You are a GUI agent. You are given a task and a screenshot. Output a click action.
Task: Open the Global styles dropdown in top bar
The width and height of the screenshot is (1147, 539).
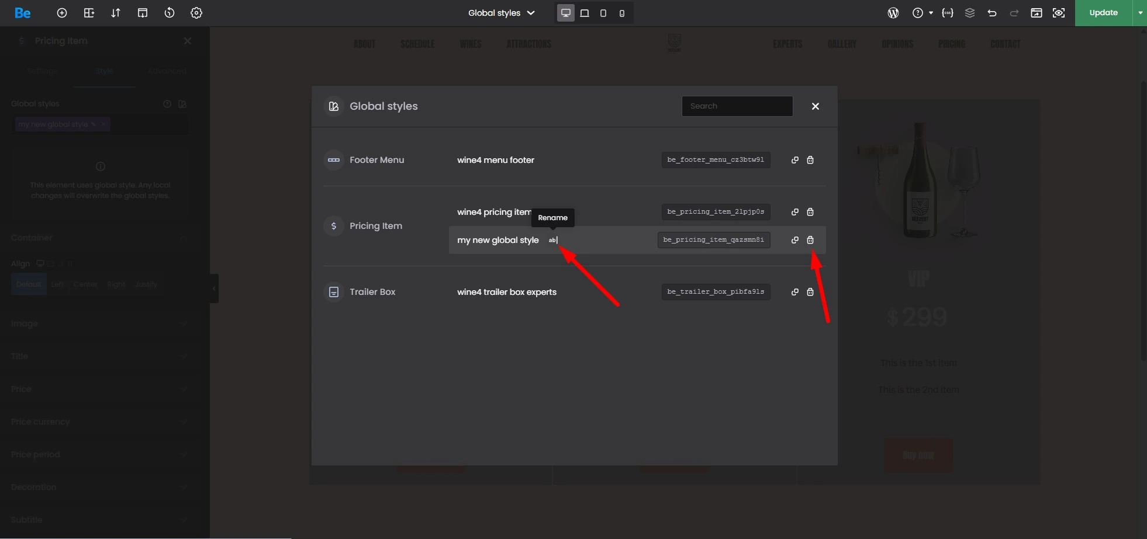[x=501, y=13]
